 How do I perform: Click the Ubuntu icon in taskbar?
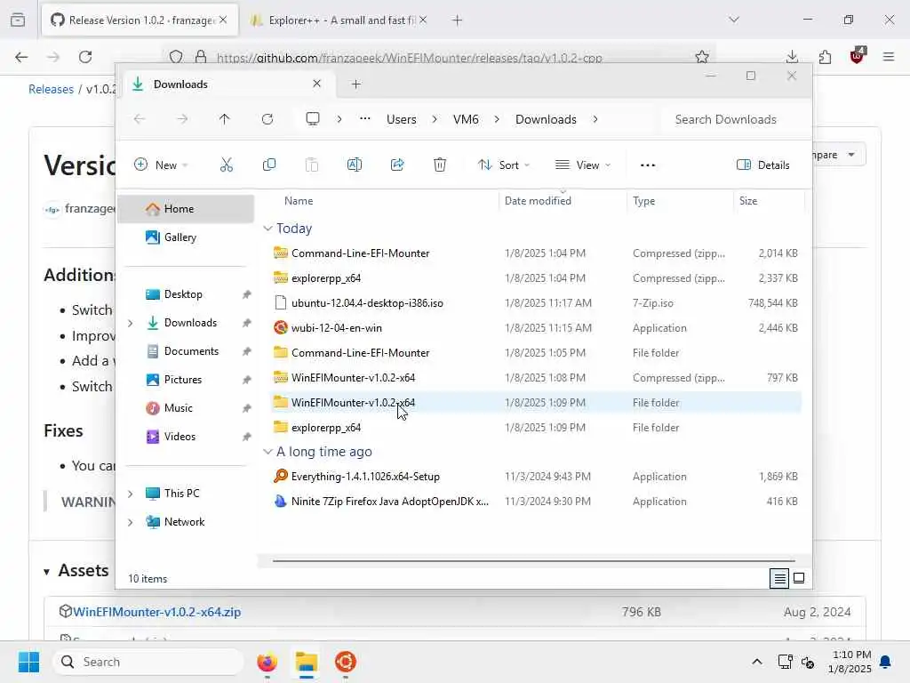346,662
